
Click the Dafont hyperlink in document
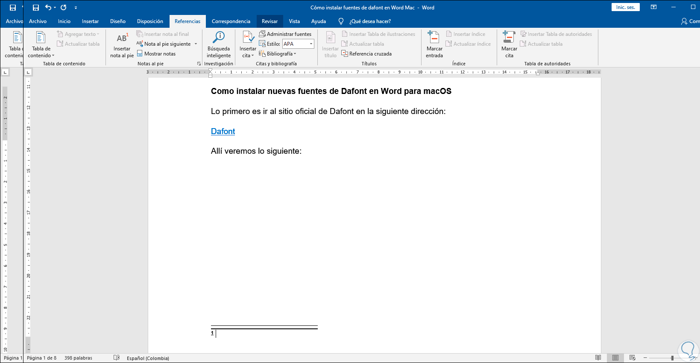223,132
